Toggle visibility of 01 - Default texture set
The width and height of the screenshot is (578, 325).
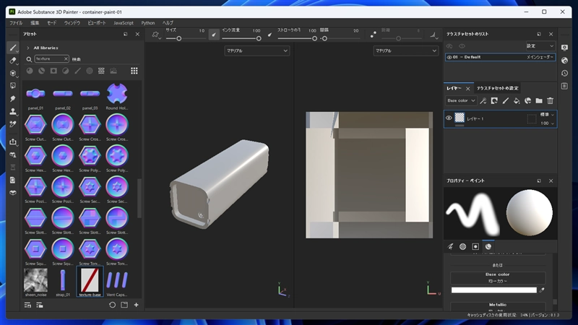click(x=449, y=57)
